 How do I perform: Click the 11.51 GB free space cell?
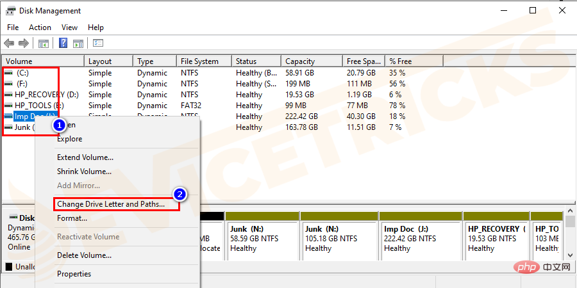[x=360, y=127]
